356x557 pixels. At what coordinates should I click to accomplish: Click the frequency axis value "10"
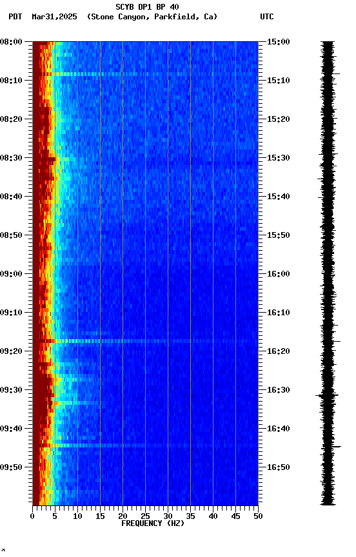click(77, 516)
